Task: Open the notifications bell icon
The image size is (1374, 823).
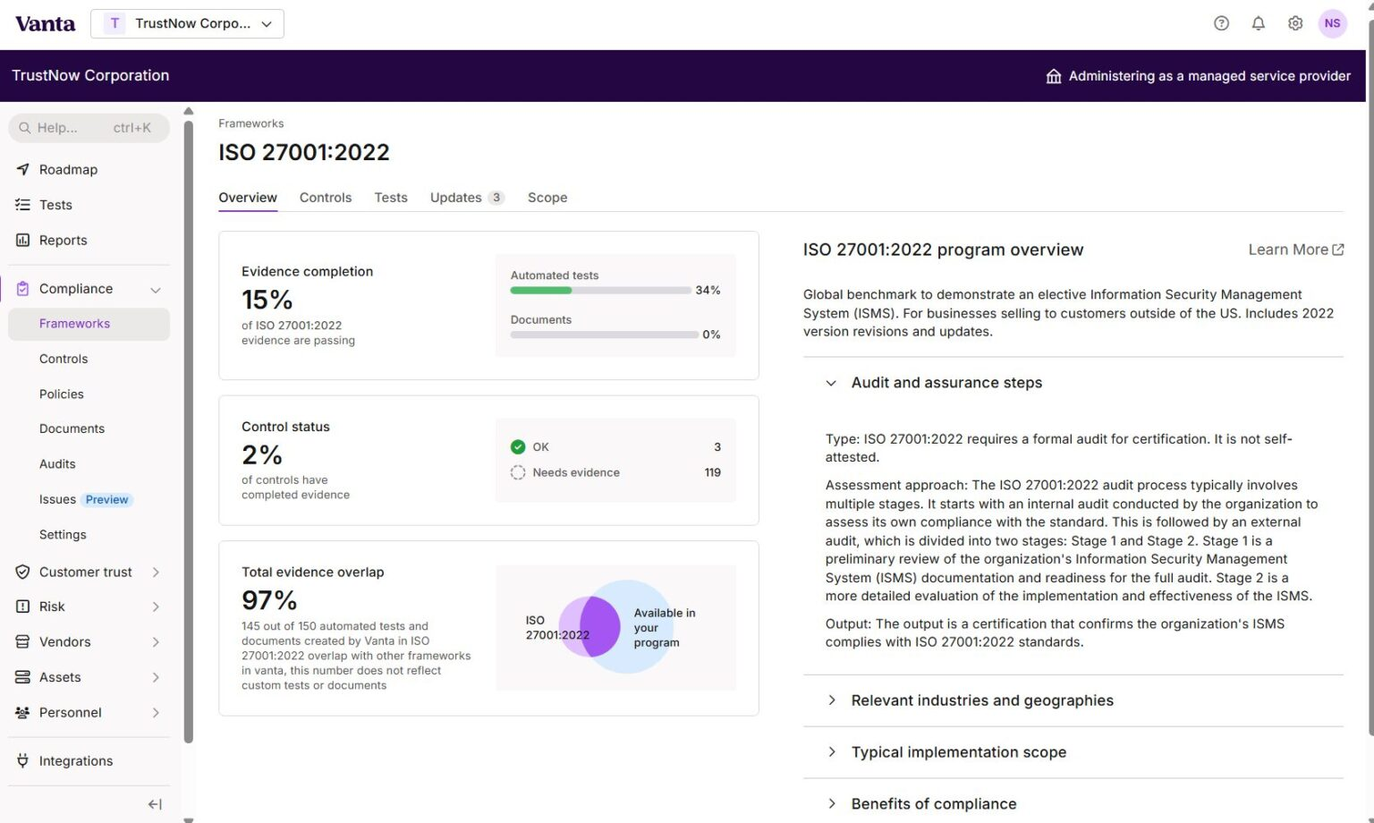Action: pyautogui.click(x=1258, y=23)
